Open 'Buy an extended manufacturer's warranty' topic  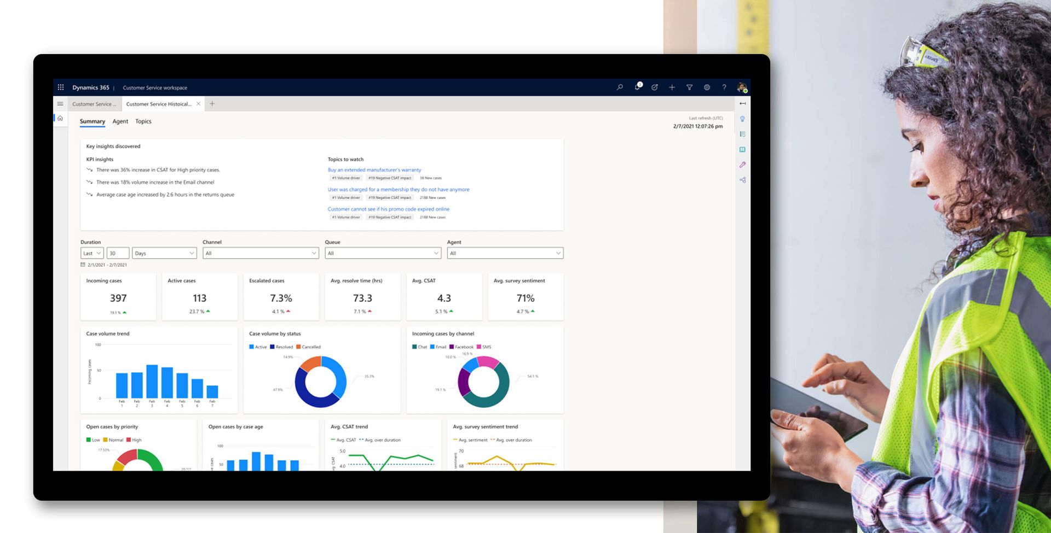click(374, 170)
